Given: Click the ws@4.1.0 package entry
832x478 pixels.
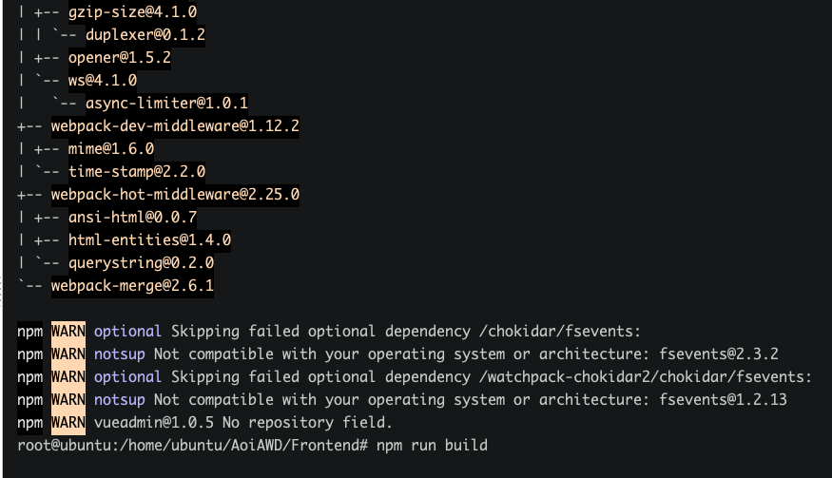Looking at the screenshot, I should pos(102,81).
